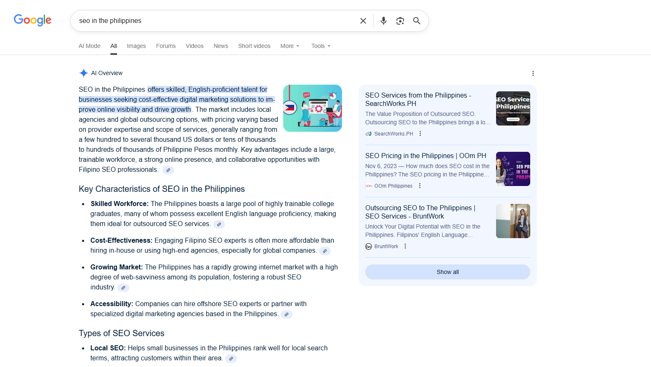Open source link icon for Accessibility
The image size is (651, 367).
(x=287, y=314)
